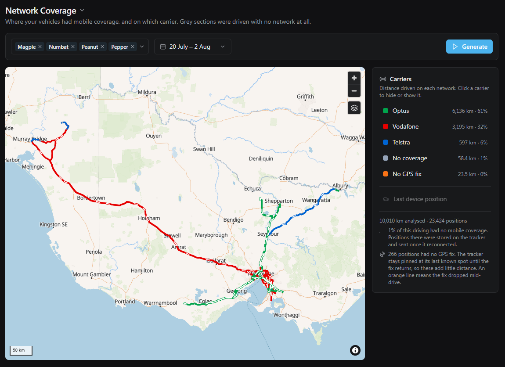Click the Generate button
This screenshot has height=367, width=505.
(469, 47)
